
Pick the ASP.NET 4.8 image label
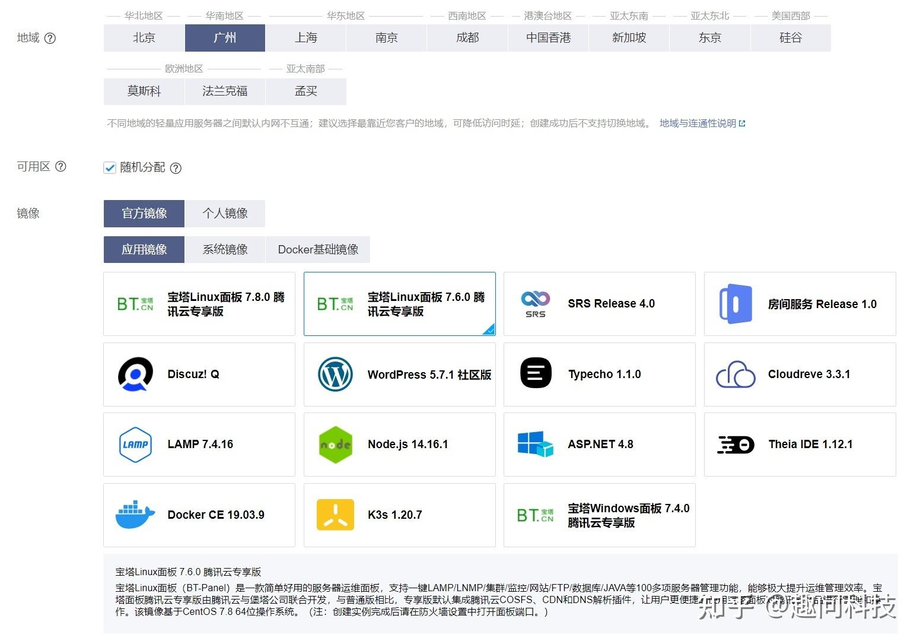[x=600, y=445]
